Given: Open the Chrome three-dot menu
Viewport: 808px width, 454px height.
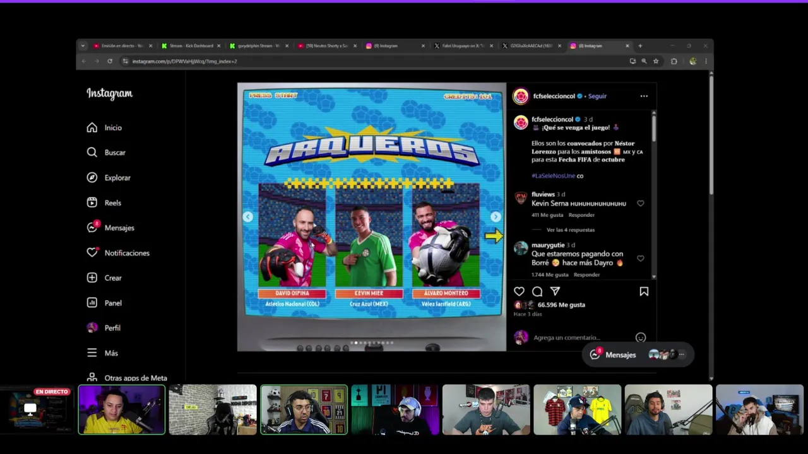Looking at the screenshot, I should tap(706, 61).
